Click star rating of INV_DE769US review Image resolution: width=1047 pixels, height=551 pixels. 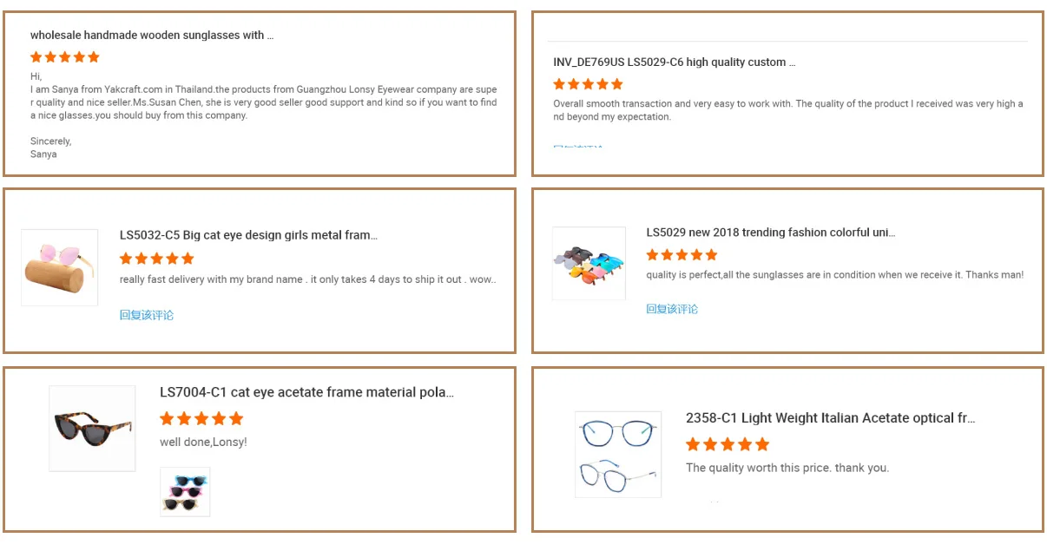pos(588,84)
